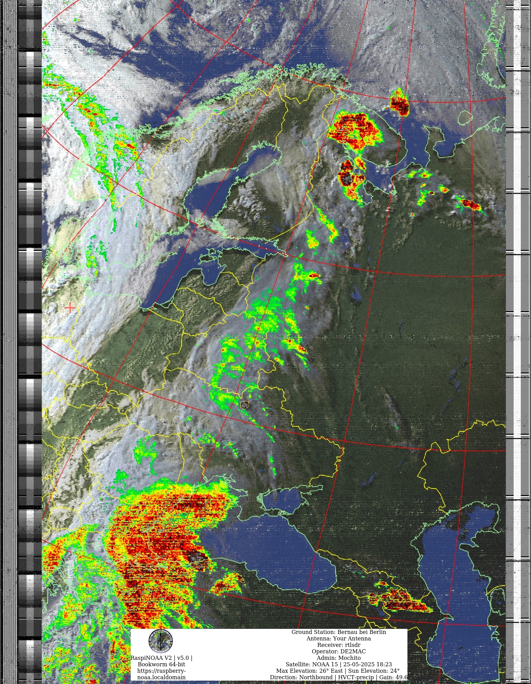Click 'Ground Station: Bernau bei Berlin' line
The image size is (531, 684).
[339, 632]
